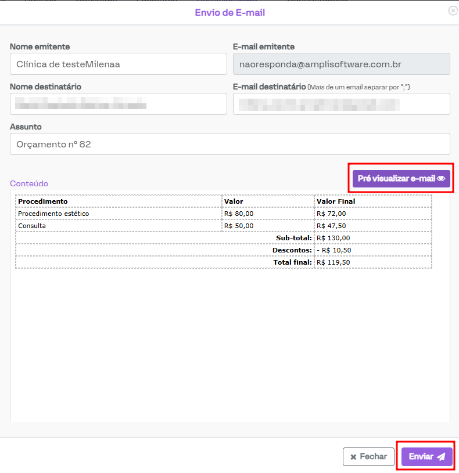Image resolution: width=459 pixels, height=473 pixels.
Task: Click the Consulta cell in the table
Action: (x=119, y=226)
